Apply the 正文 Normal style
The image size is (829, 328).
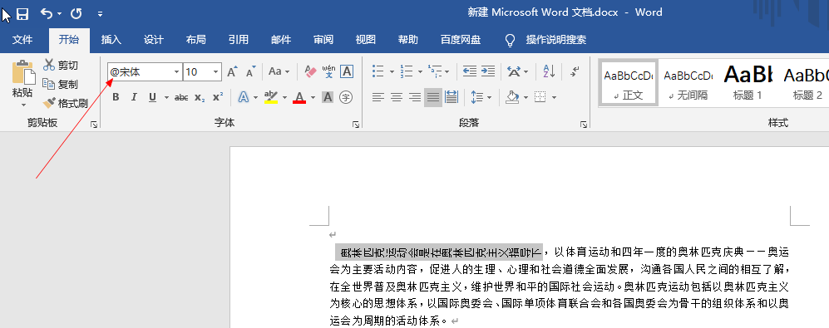tap(629, 82)
